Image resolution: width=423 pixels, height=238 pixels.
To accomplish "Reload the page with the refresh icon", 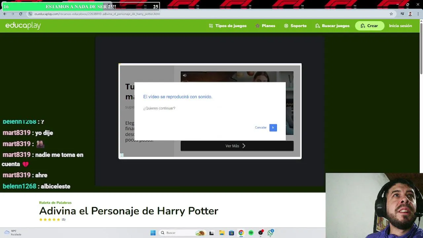I will 20,14.
